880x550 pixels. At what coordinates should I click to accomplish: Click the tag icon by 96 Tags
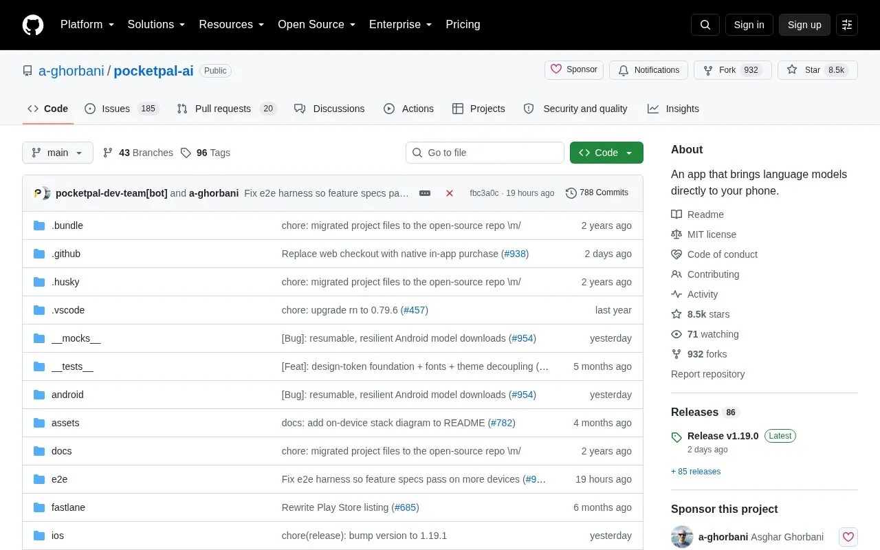coord(186,153)
